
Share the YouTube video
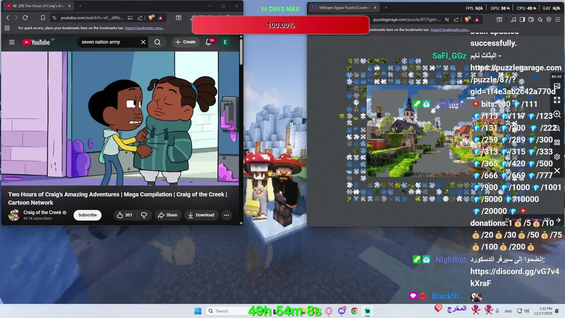[x=167, y=215]
